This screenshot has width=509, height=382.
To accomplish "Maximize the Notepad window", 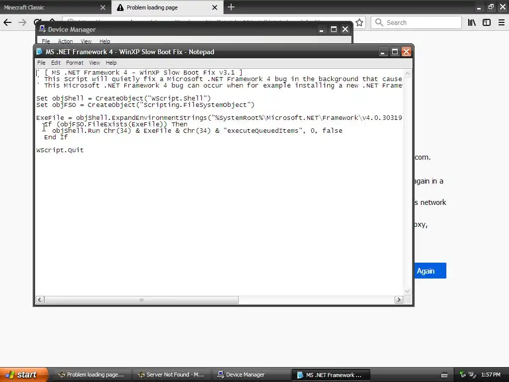I will (395, 52).
